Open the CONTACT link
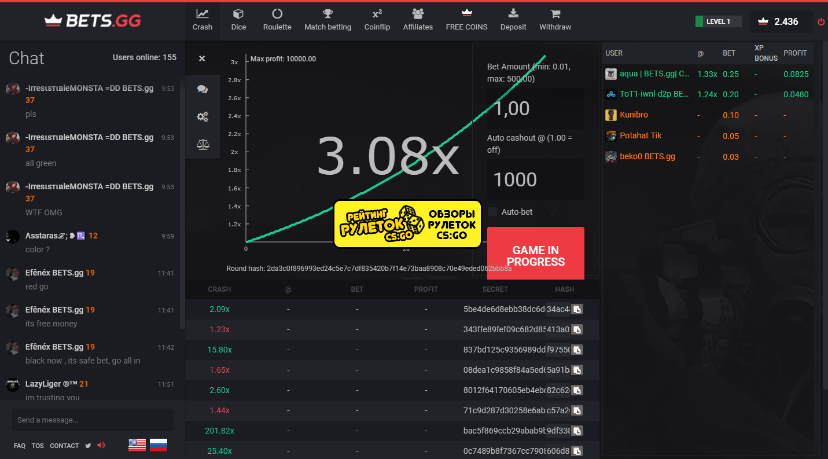 (64, 446)
